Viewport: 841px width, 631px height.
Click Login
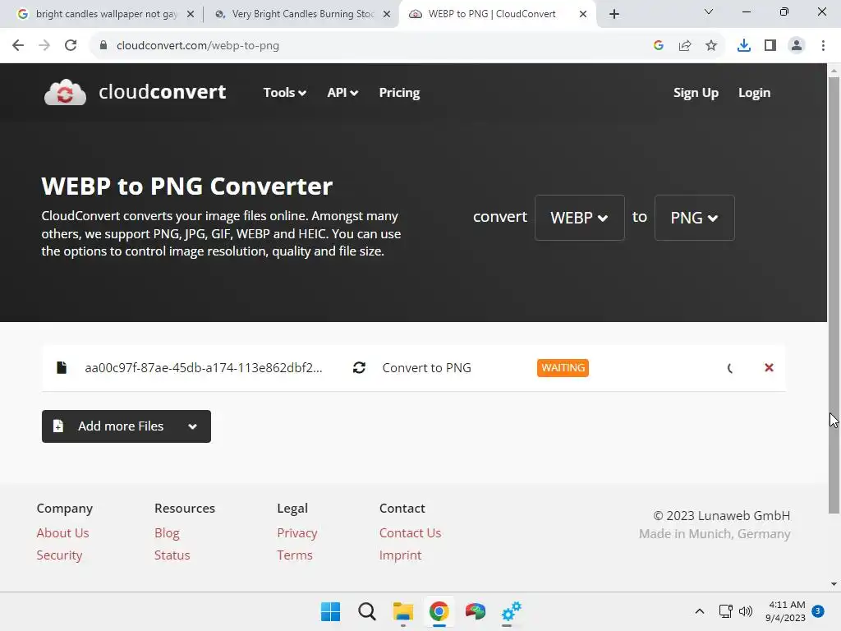point(755,93)
